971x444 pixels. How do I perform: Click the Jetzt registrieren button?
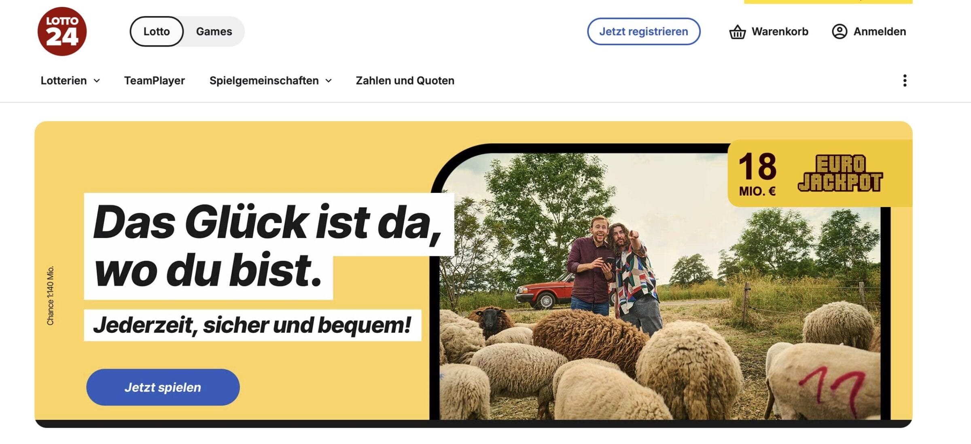coord(644,32)
